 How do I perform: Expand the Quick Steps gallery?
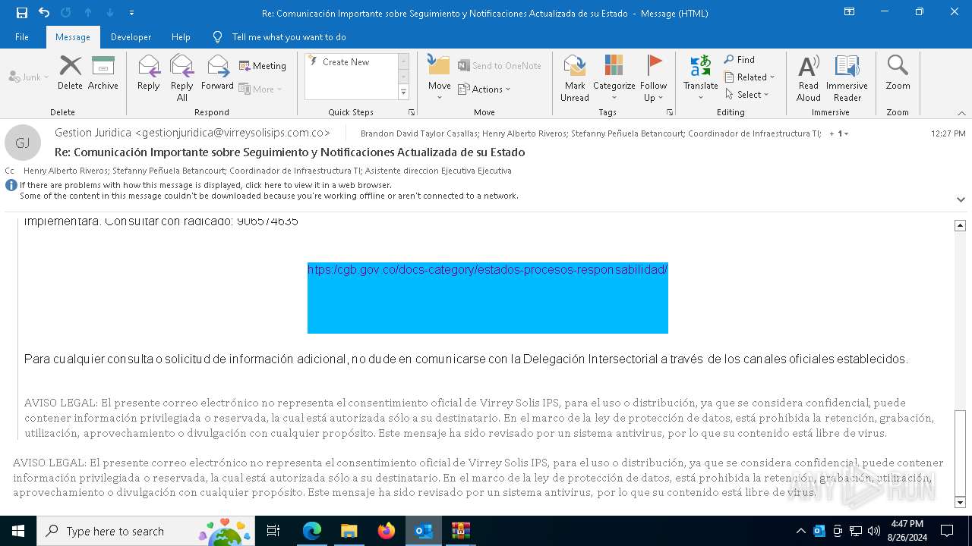tap(403, 93)
